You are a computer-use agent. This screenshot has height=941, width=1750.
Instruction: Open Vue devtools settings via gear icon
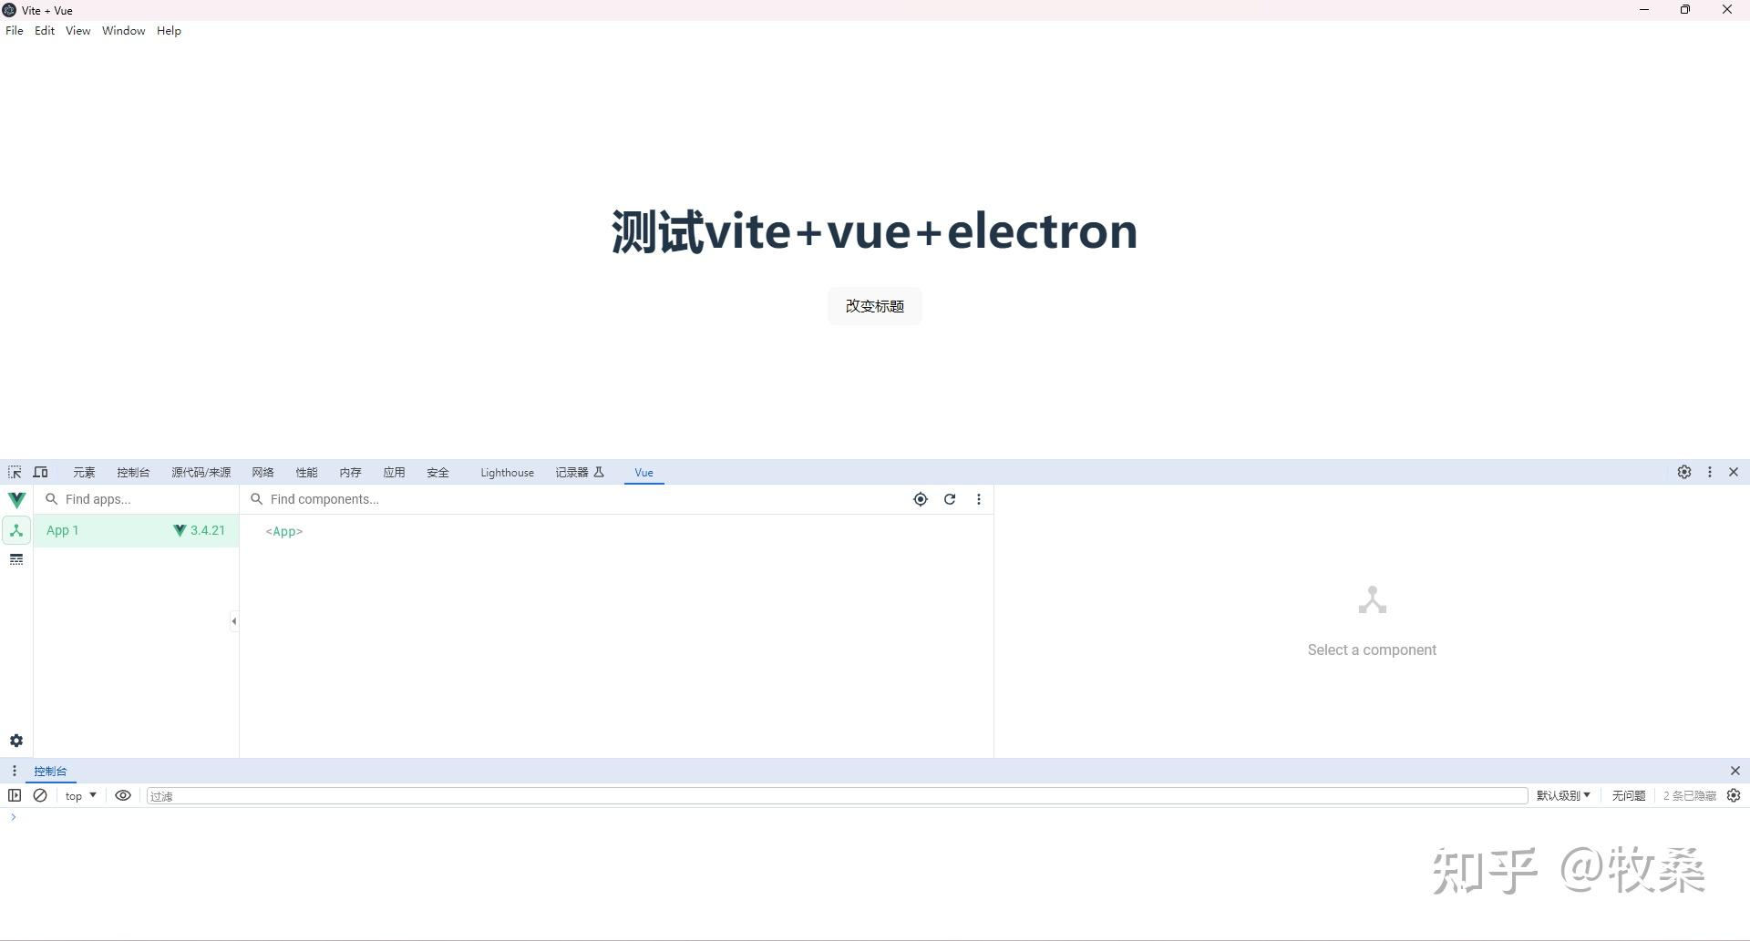tap(15, 741)
